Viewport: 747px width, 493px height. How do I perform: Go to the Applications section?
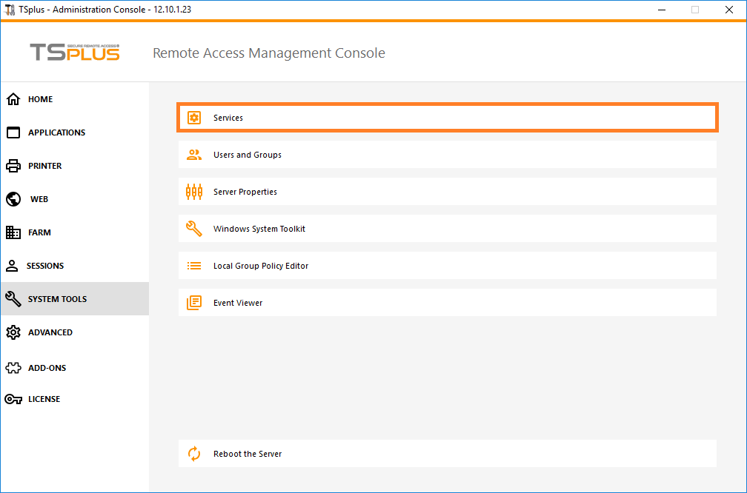[56, 133]
